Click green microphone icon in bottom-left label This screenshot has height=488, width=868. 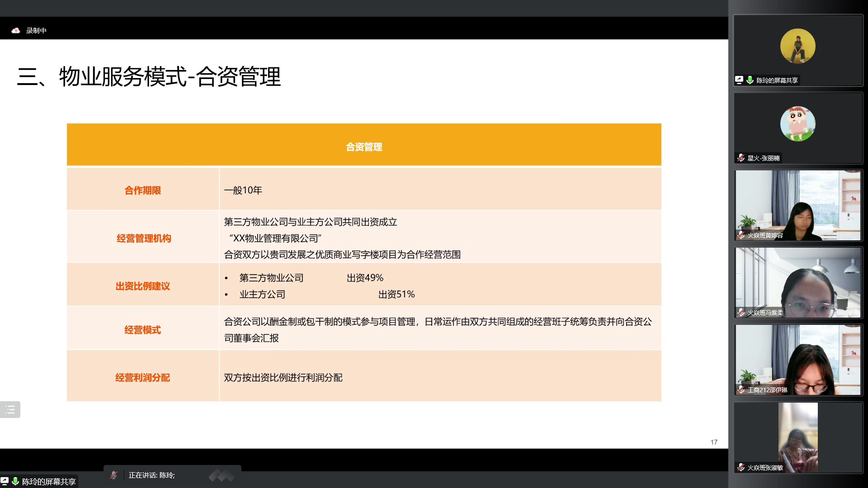pyautogui.click(x=15, y=481)
